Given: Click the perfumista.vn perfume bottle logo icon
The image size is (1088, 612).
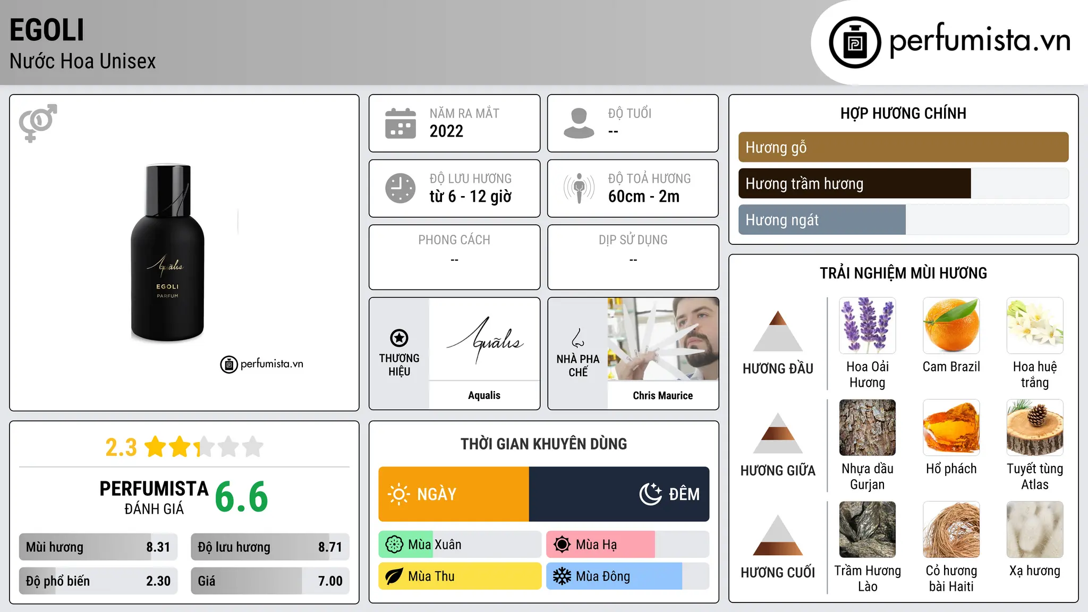Looking at the screenshot, I should pos(855,42).
